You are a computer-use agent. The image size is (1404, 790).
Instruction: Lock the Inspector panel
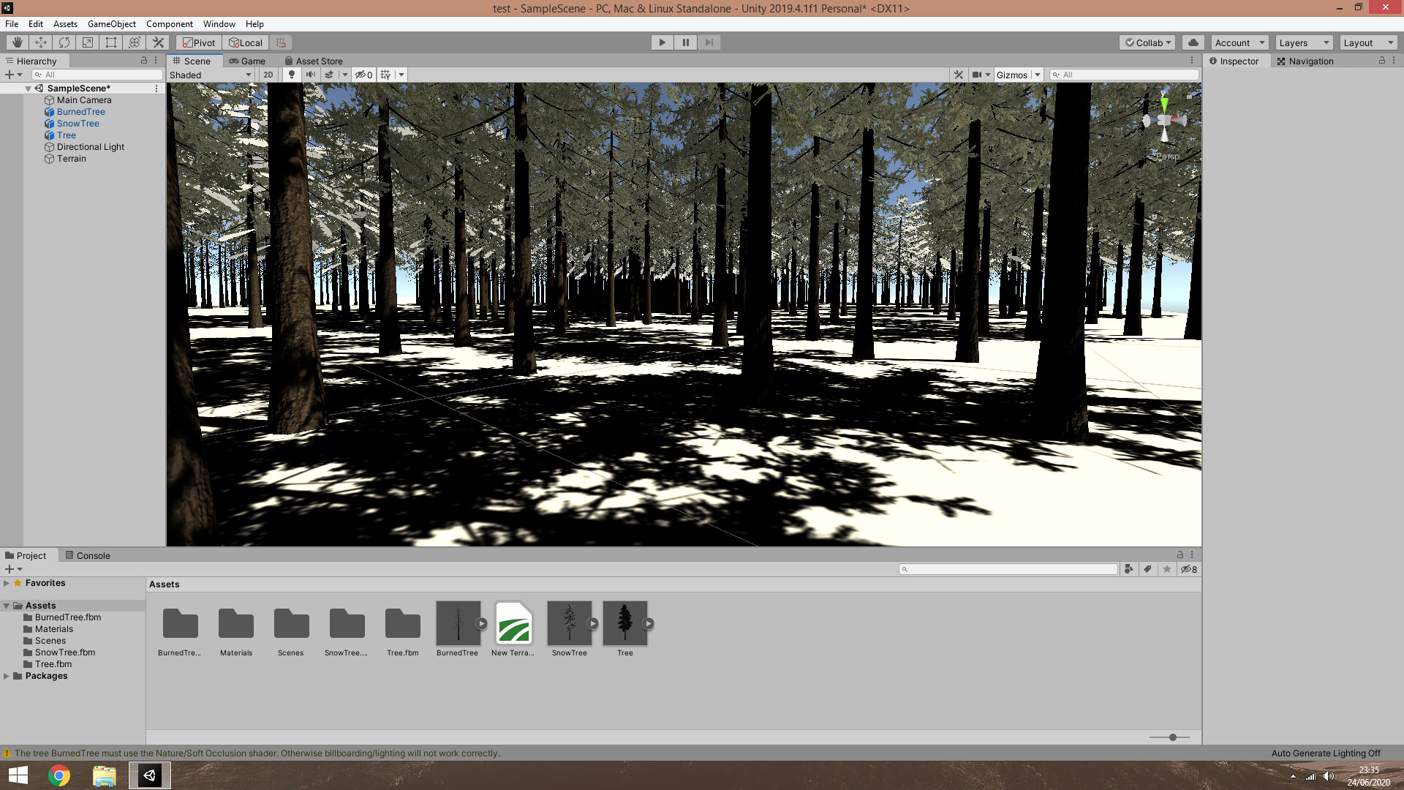point(1381,61)
